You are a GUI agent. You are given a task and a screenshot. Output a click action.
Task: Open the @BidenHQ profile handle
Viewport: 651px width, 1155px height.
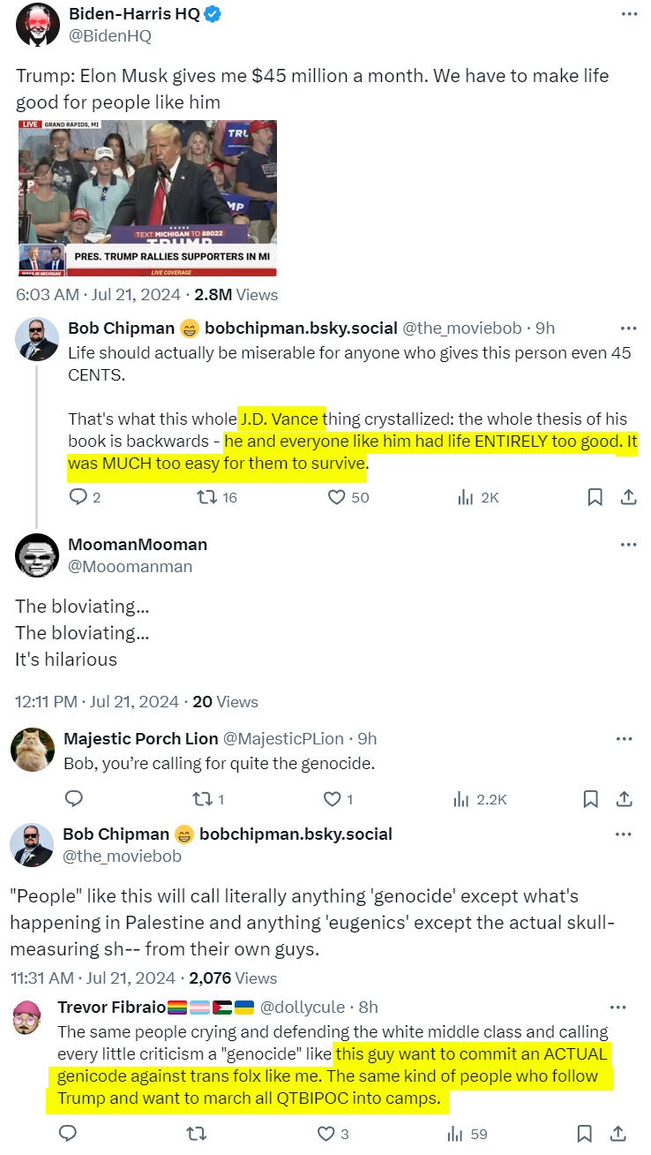(109, 36)
